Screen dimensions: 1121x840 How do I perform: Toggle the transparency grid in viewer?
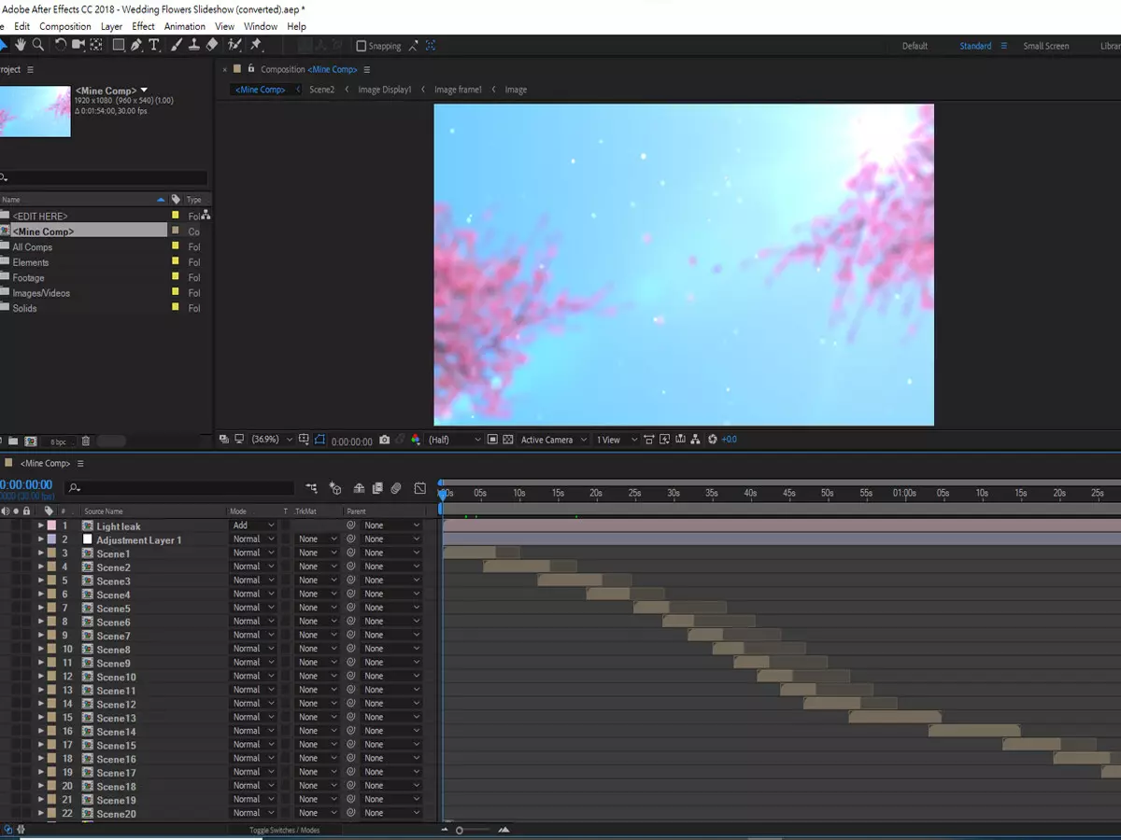coord(508,440)
